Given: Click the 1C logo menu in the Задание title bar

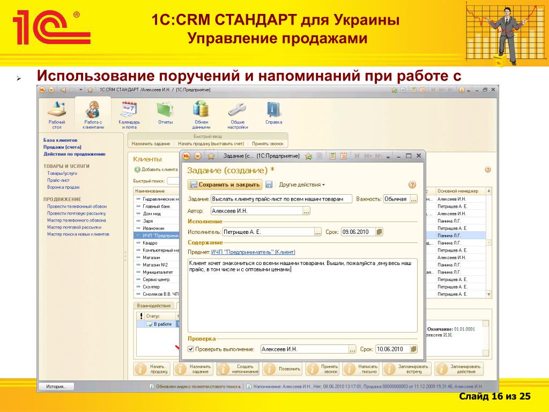Looking at the screenshot, I should [x=187, y=156].
